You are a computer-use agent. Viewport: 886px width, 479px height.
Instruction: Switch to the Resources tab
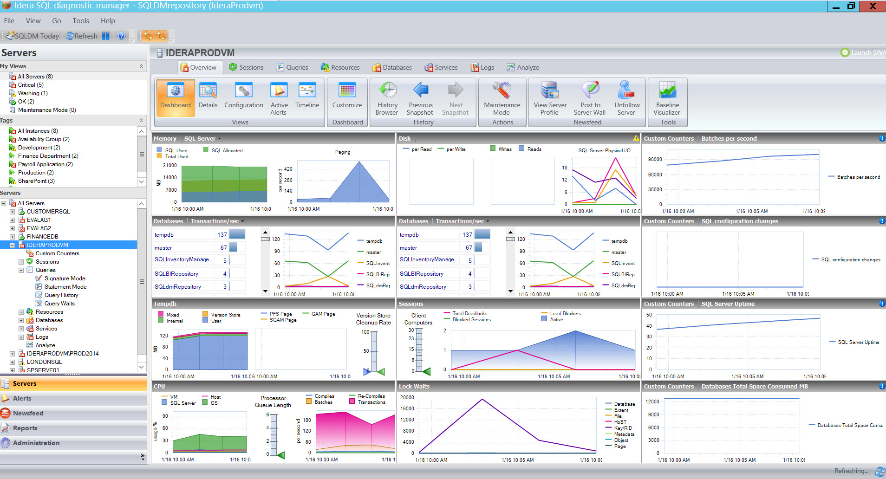pos(340,67)
